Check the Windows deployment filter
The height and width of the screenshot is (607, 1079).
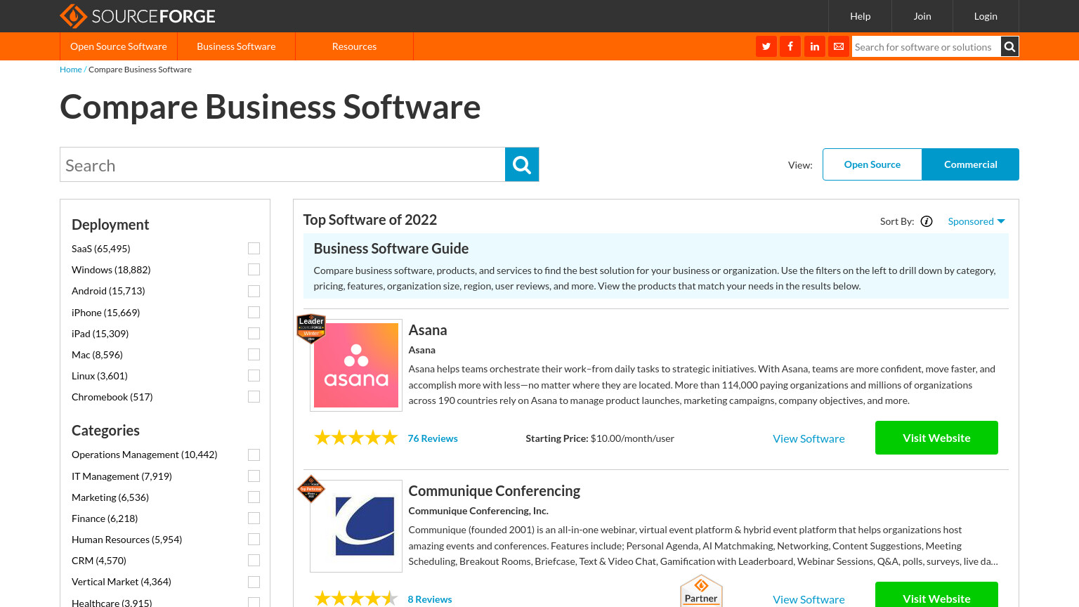(x=254, y=270)
